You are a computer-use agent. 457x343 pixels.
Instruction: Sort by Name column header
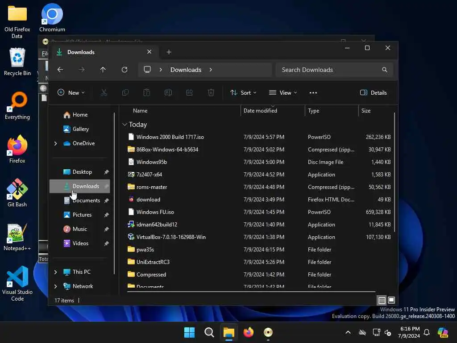pyautogui.click(x=140, y=111)
